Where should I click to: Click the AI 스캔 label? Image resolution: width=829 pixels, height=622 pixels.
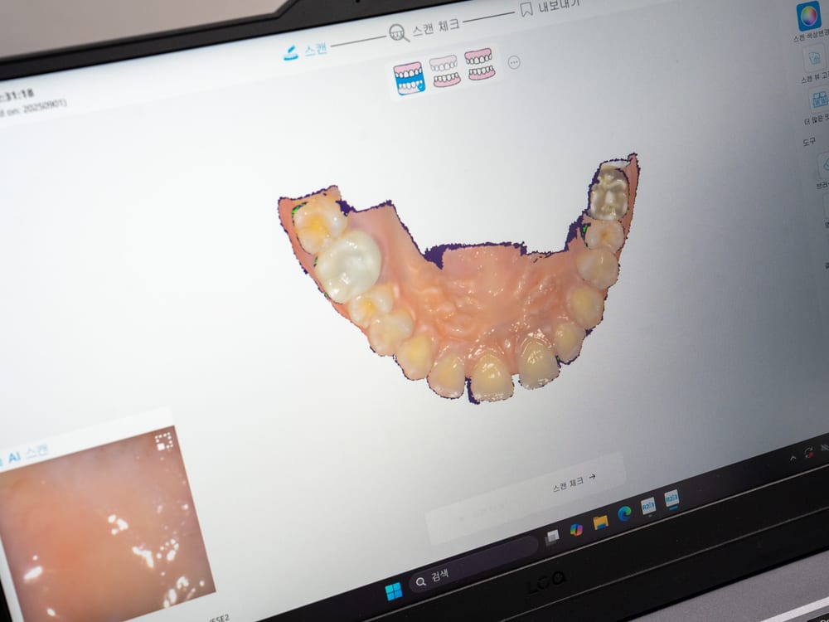[x=27, y=454]
